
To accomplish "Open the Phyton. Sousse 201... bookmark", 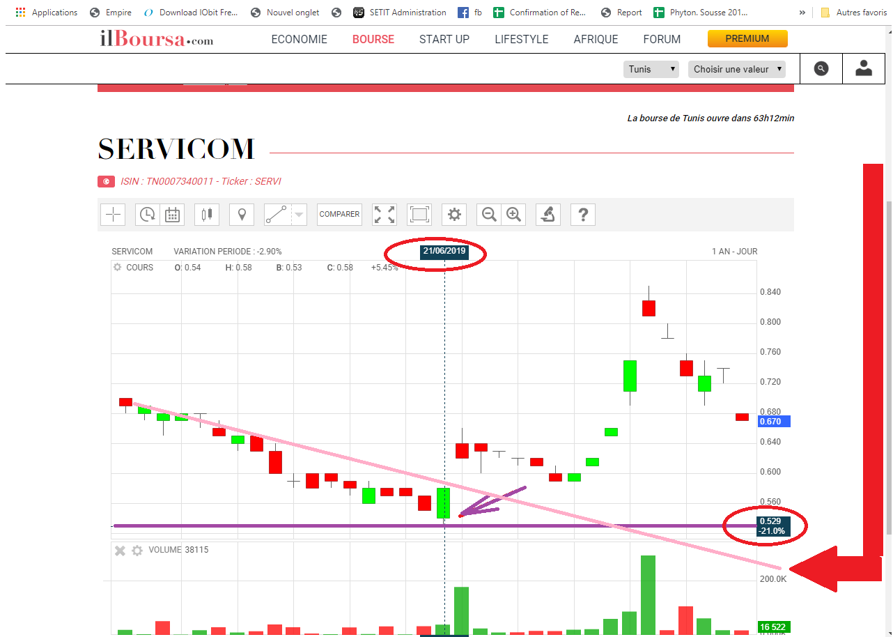I will point(701,13).
